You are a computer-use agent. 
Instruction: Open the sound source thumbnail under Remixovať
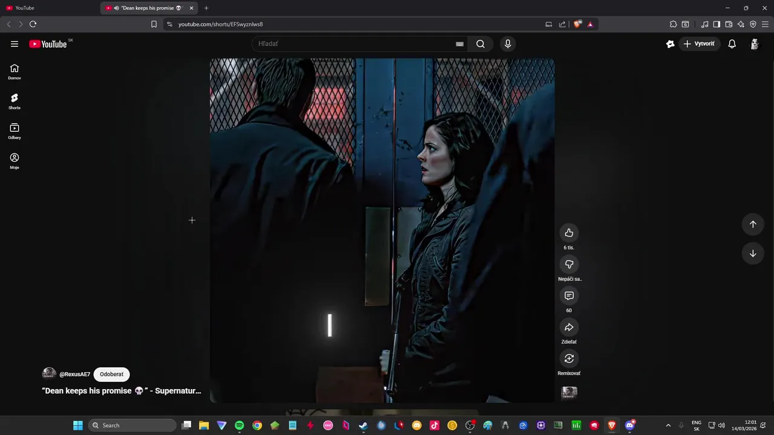(569, 393)
